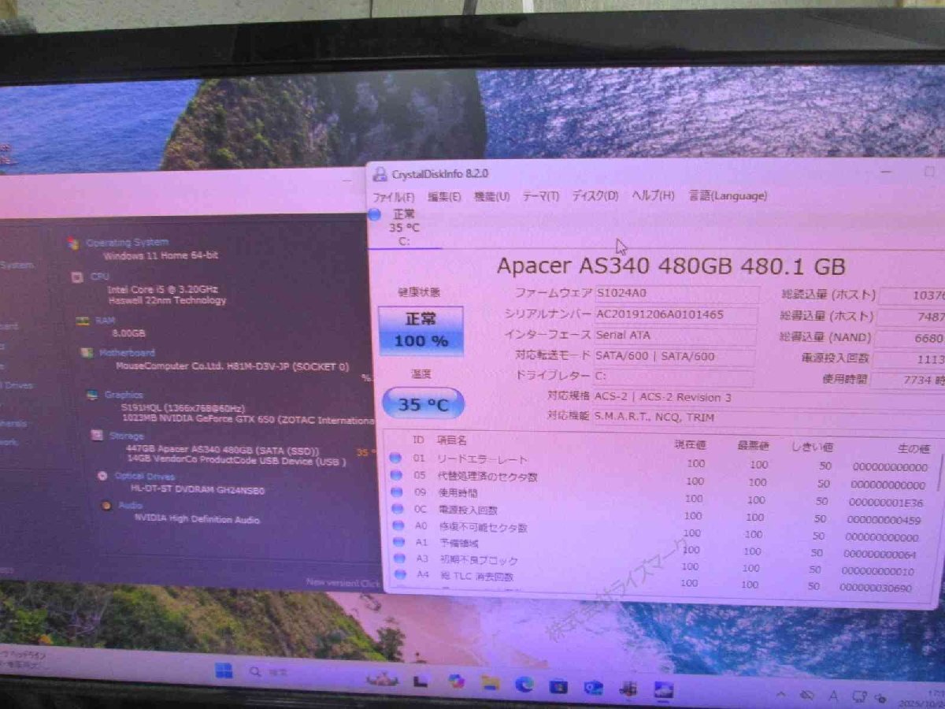Open the 機能(U) menu
The width and height of the screenshot is (945, 709).
(x=491, y=196)
